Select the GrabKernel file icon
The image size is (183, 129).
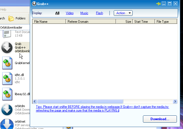click(7, 63)
